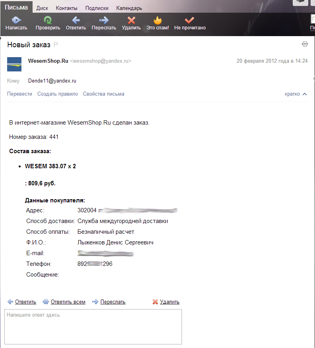Click the subject Новый заказ
The height and width of the screenshot is (348, 315).
[29, 44]
